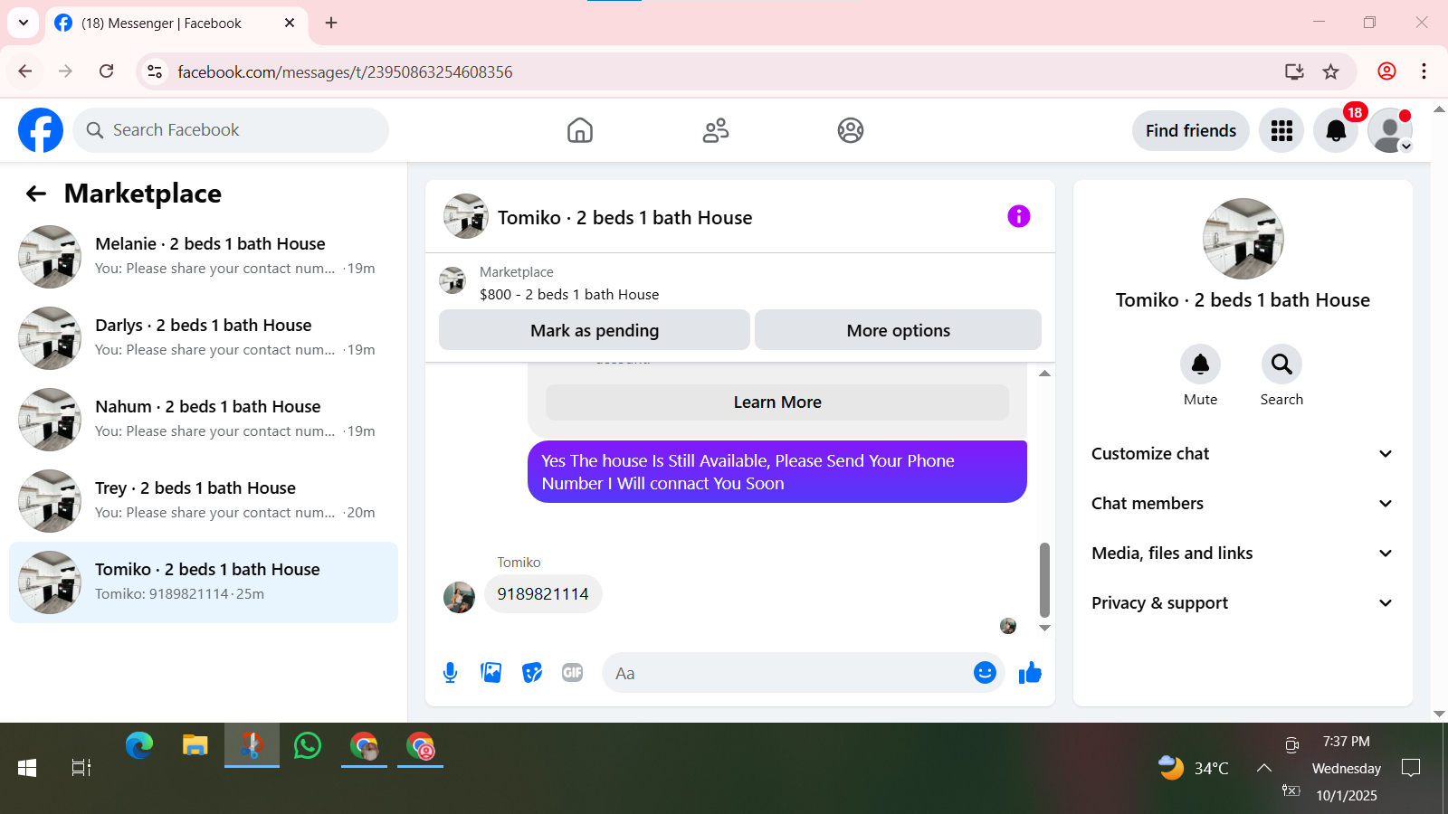
Task: Click the More options button
Action: click(899, 330)
